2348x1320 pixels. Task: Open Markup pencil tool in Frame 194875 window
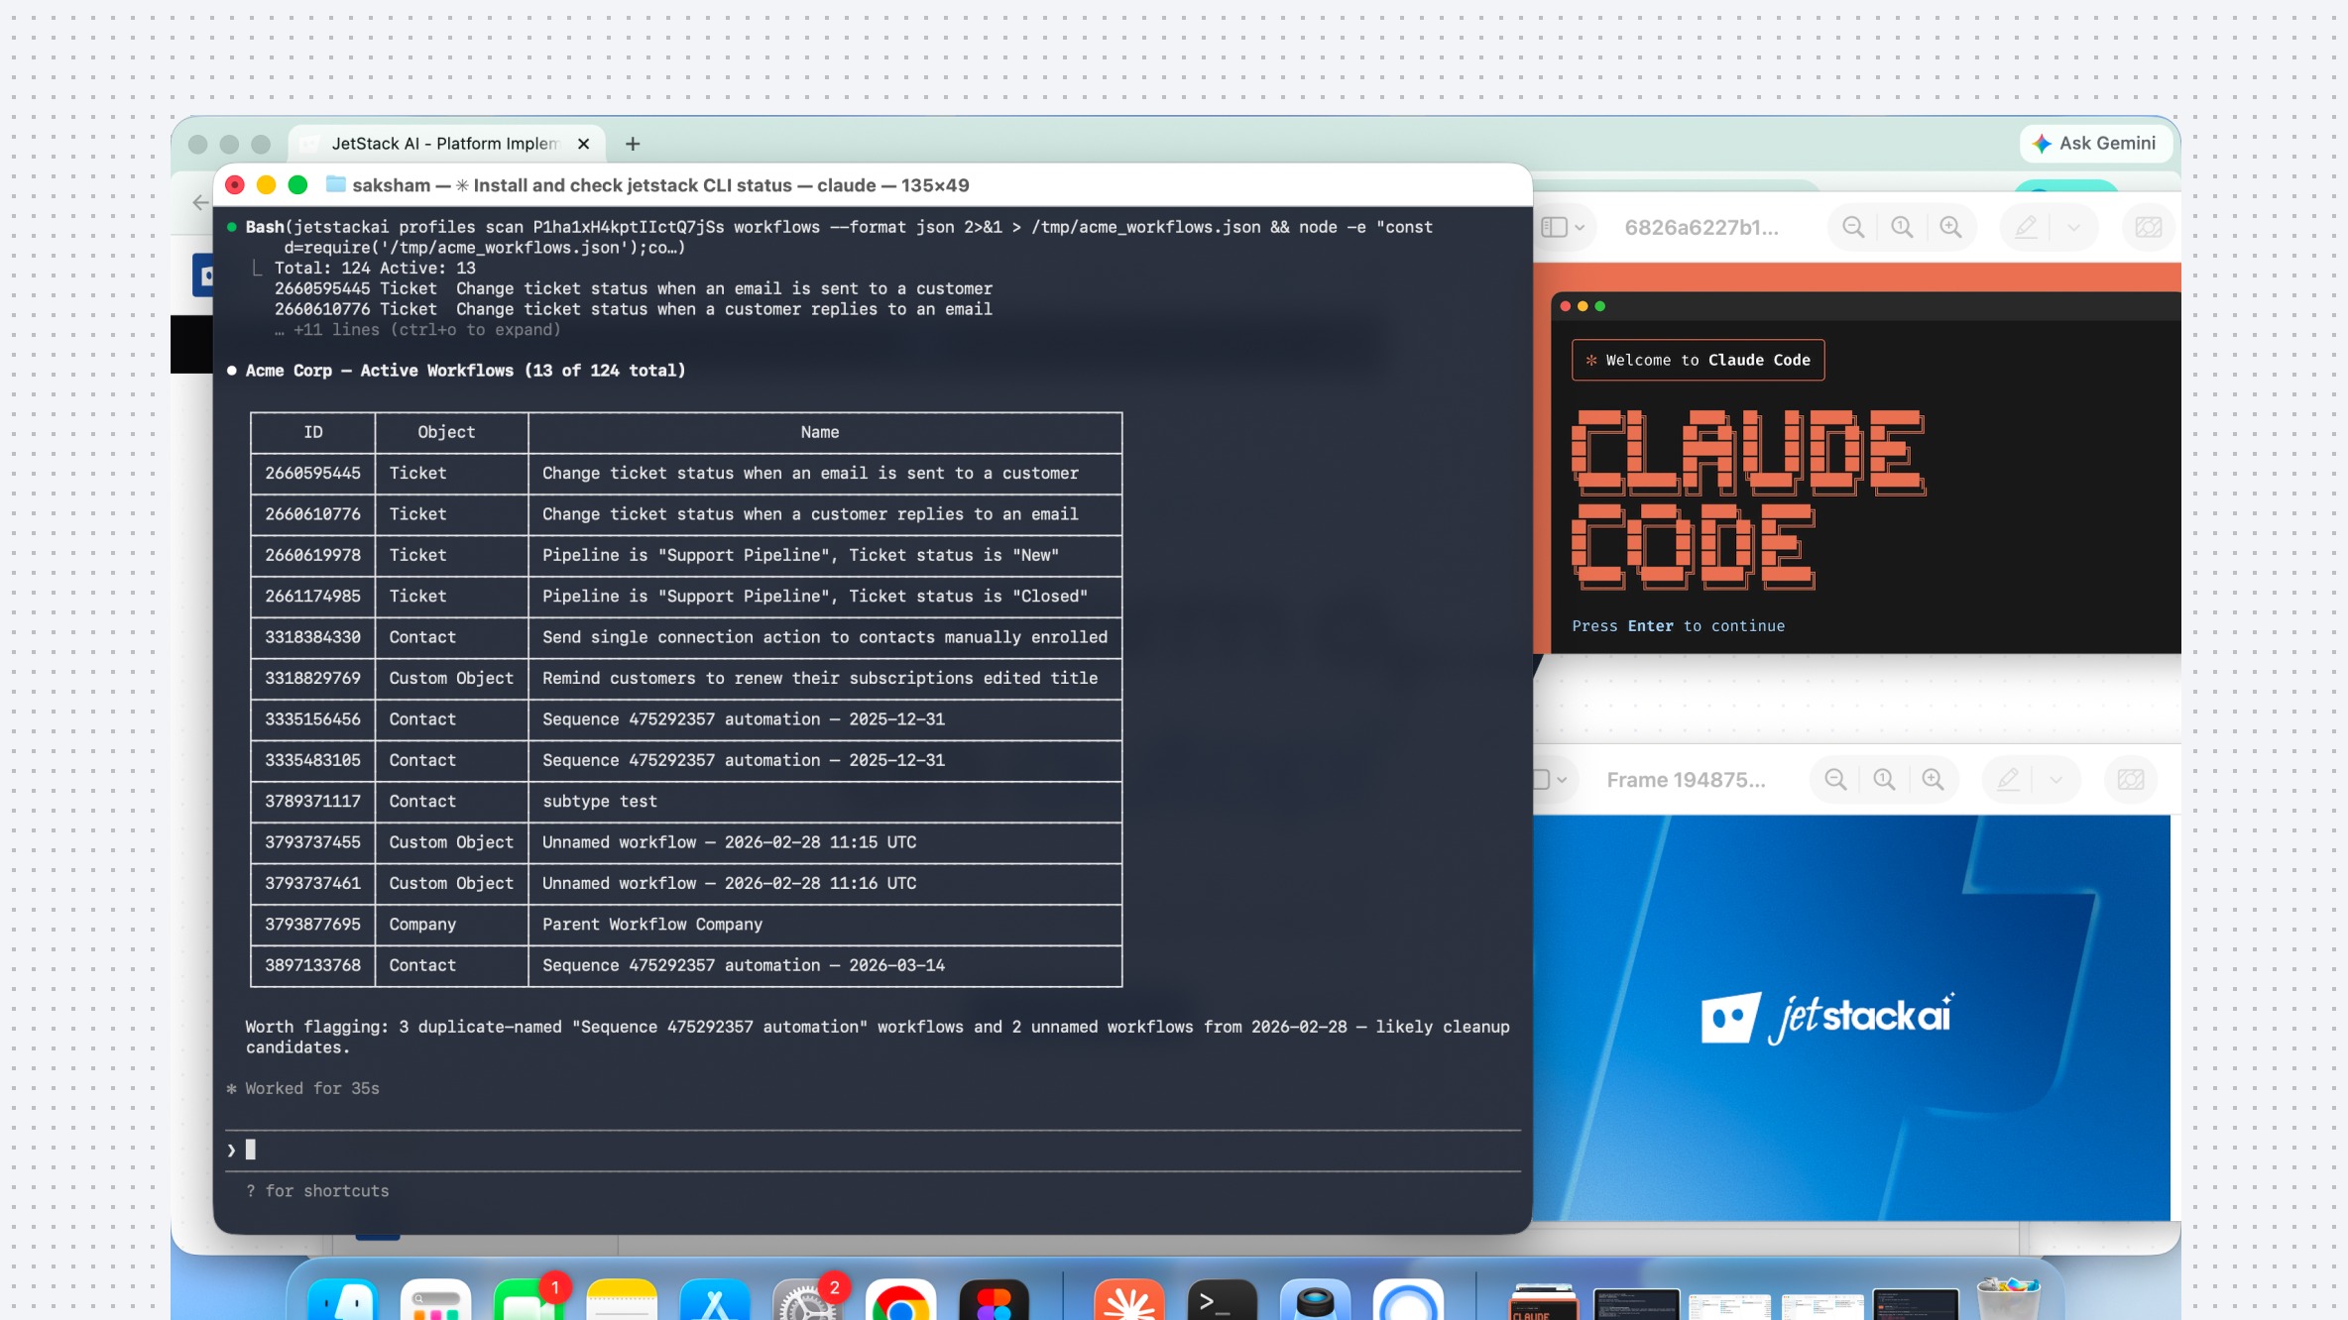pos(2008,779)
